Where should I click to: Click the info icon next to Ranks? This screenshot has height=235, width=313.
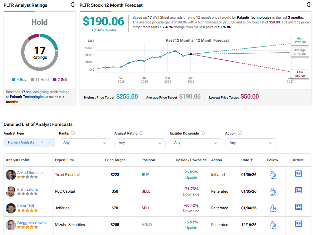click(x=73, y=133)
